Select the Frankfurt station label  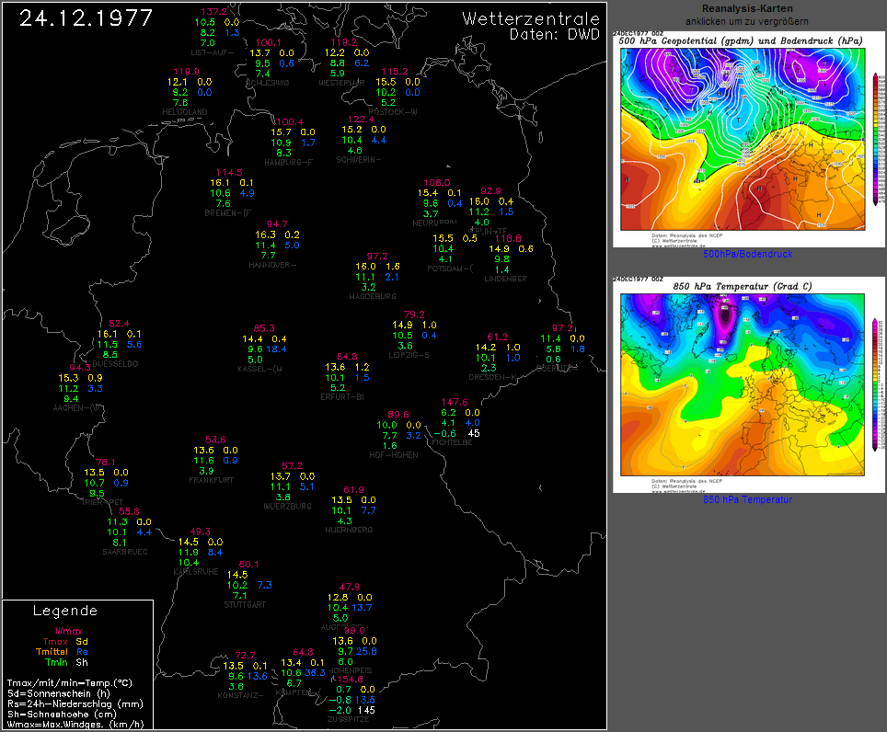(210, 480)
